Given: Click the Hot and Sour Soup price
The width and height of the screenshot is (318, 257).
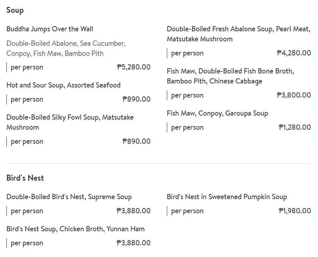Looking at the screenshot, I should tap(136, 99).
